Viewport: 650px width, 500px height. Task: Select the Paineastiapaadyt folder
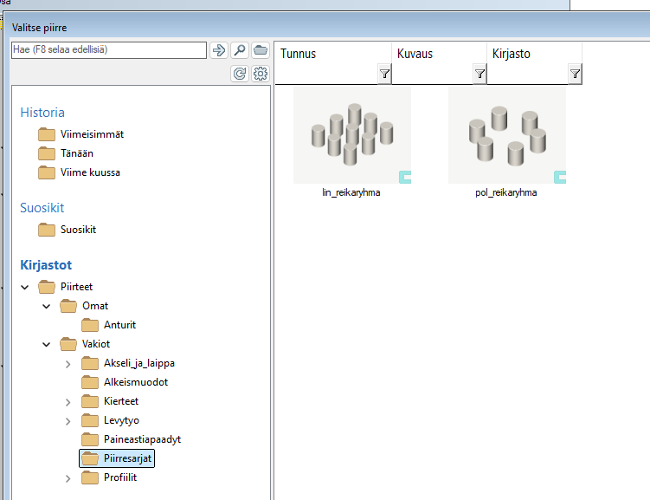pos(141,439)
